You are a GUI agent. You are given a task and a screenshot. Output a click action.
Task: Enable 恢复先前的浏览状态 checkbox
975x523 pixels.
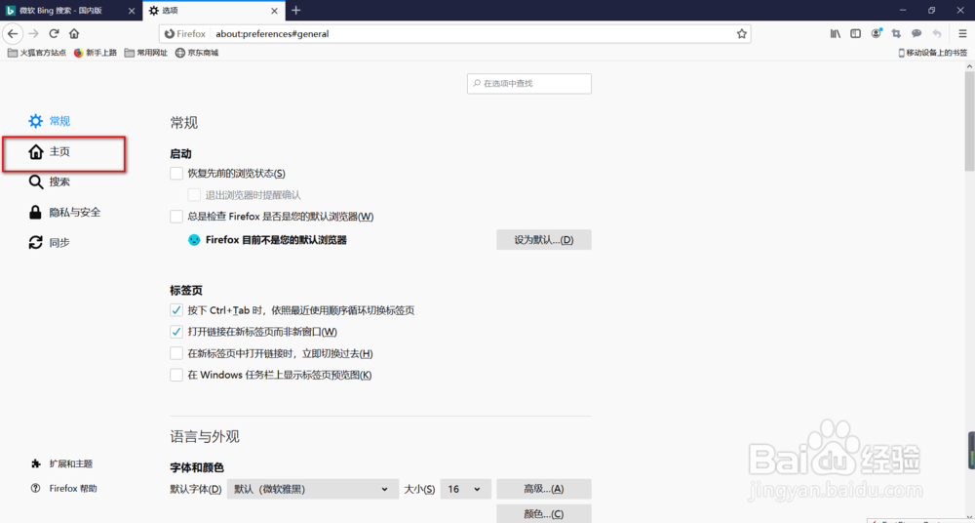(175, 173)
